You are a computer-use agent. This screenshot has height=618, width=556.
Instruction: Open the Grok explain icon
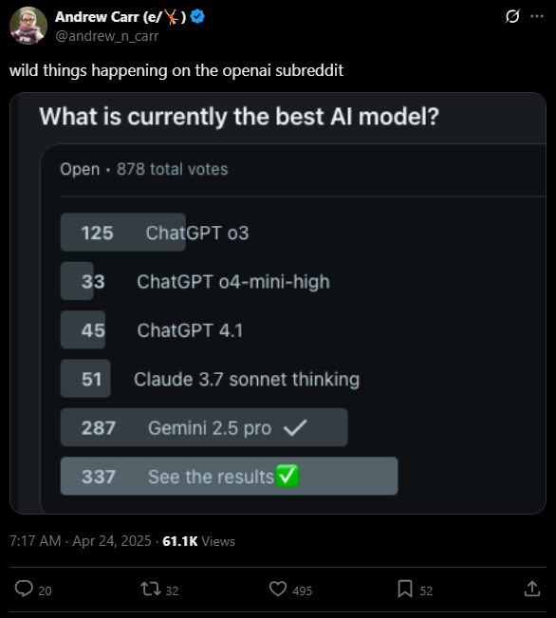coord(512,16)
